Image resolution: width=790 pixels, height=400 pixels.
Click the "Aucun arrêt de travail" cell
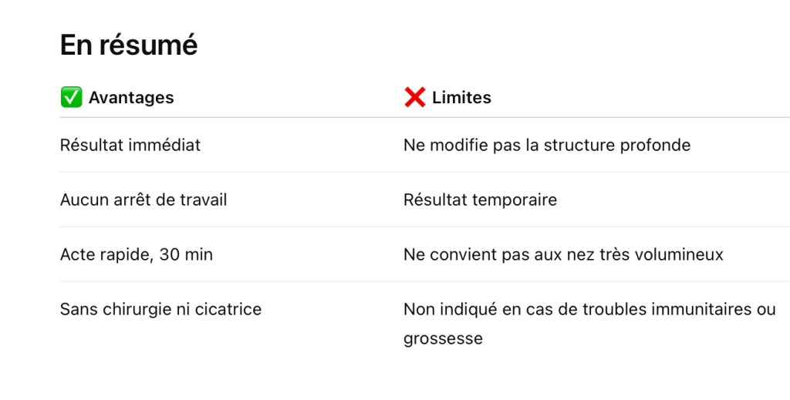(143, 200)
